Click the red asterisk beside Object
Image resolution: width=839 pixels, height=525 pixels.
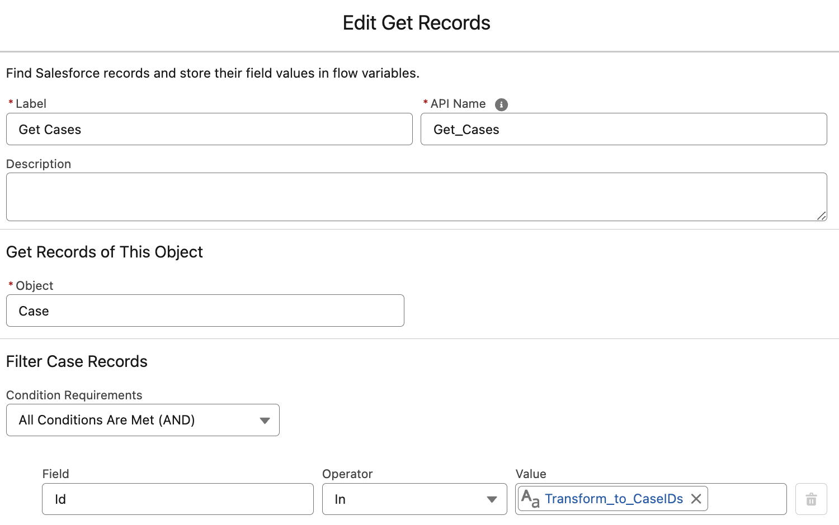[x=10, y=285]
